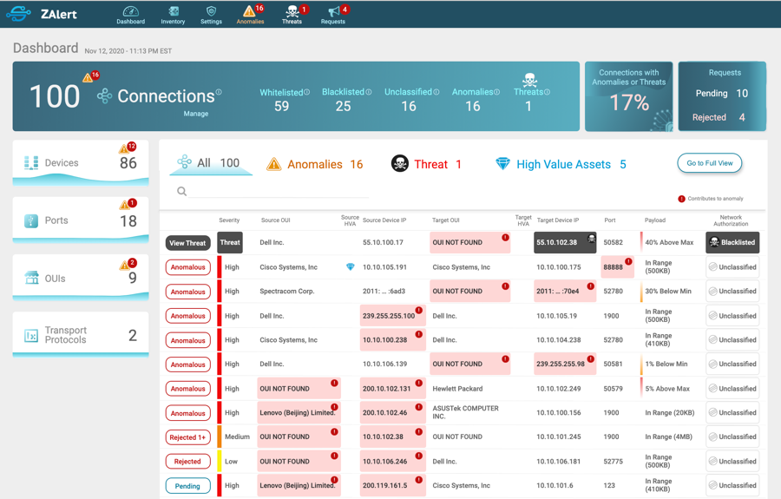The height and width of the screenshot is (499, 781).
Task: Open Unclassified authorization for ASUSTek row
Action: click(x=732, y=413)
